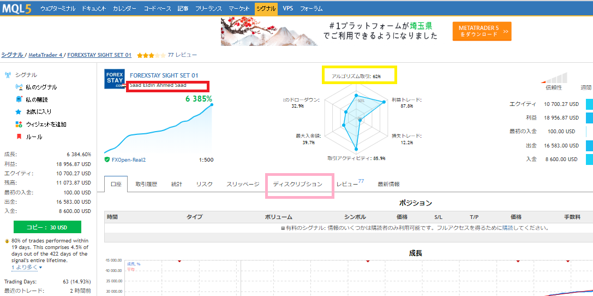Screen dimensions: 593x296
Task: Click the signal antenna icon beside シグナル
Action: pyautogui.click(x=8, y=75)
